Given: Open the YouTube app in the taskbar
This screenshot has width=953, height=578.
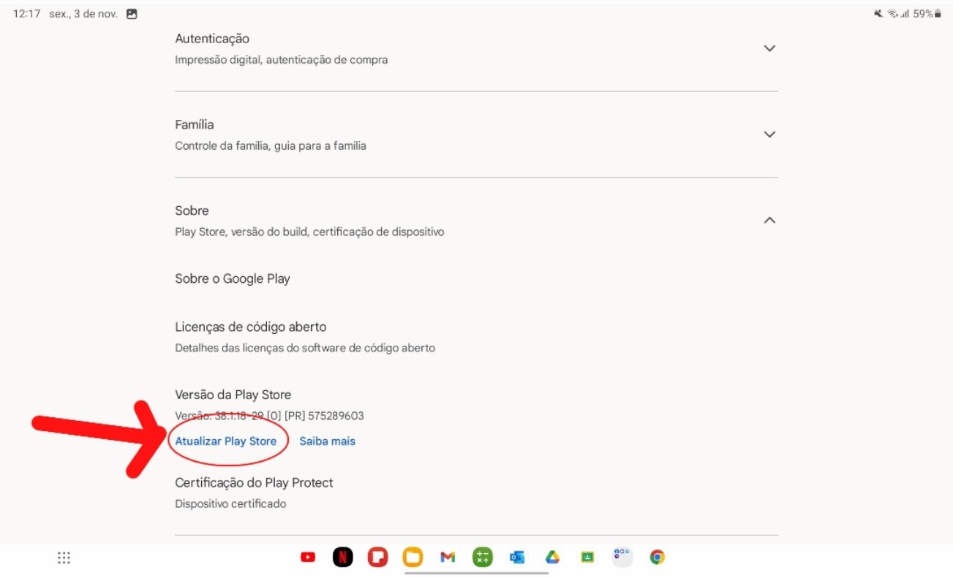Looking at the screenshot, I should point(308,558).
